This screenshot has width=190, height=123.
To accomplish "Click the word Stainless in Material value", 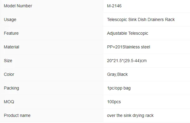I will 131,47.
